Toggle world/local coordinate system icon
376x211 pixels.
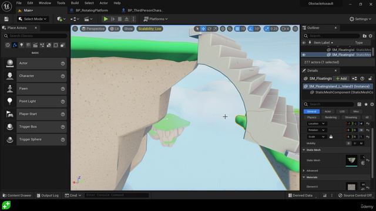click(223, 29)
